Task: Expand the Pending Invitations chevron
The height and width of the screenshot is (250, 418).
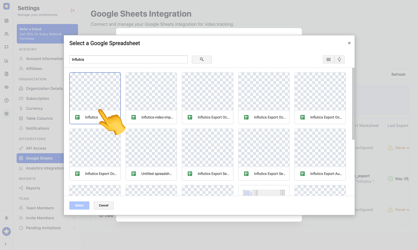Action: [74, 228]
